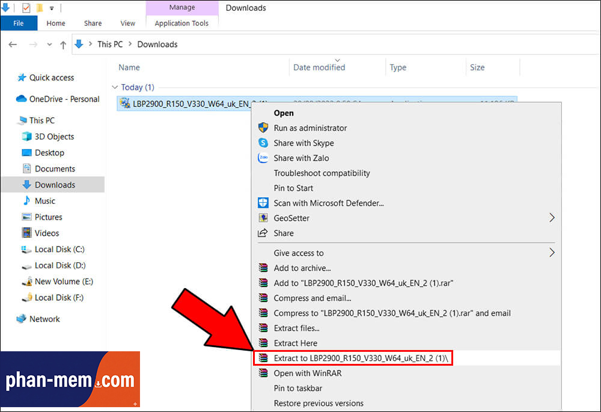The width and height of the screenshot is (601, 412).
Task: Click the Zalo icon in context menu
Action: tap(263, 158)
